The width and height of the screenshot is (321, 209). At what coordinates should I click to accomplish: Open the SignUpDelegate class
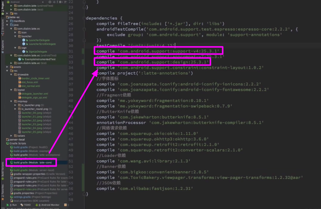[x=38, y=52]
